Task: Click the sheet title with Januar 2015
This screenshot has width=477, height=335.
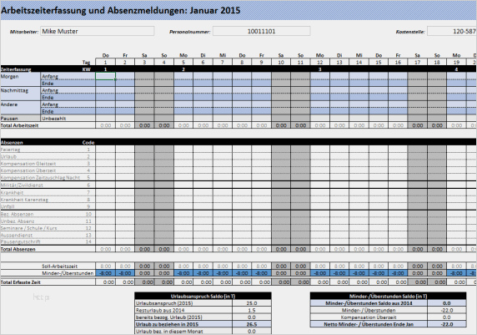Action: pos(120,10)
